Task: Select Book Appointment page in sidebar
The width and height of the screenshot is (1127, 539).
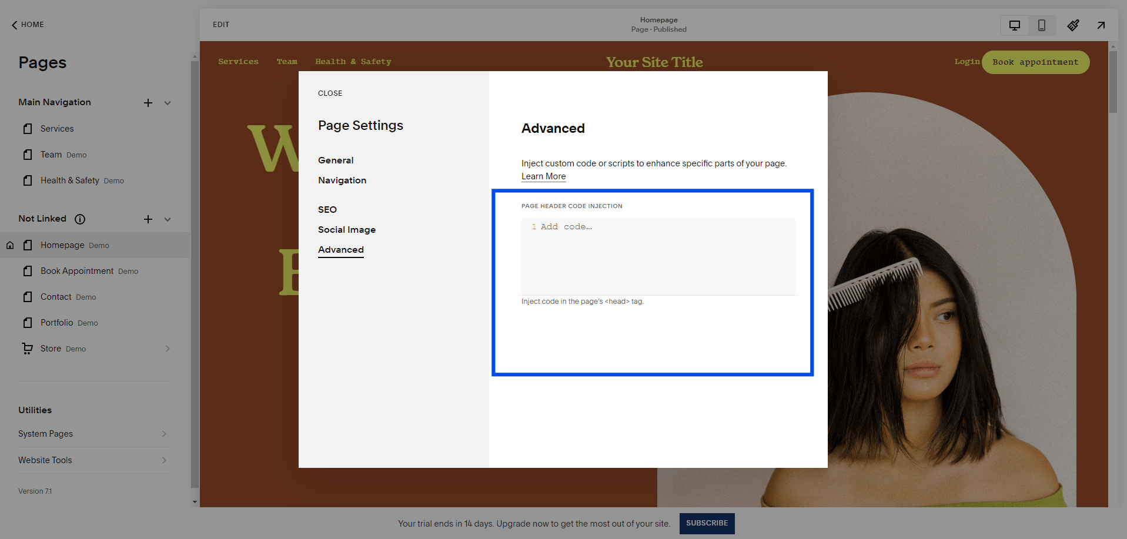Action: [77, 271]
